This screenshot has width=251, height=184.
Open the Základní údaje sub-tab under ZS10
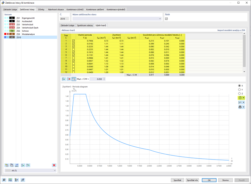[x=67, y=25]
